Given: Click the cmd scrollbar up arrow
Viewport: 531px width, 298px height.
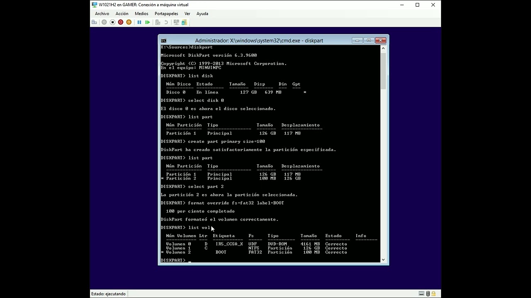Looking at the screenshot, I should (x=383, y=48).
